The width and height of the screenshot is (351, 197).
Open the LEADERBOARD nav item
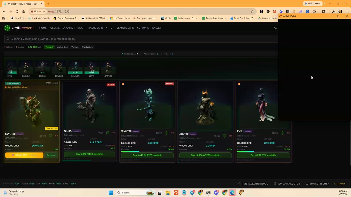click(x=125, y=28)
